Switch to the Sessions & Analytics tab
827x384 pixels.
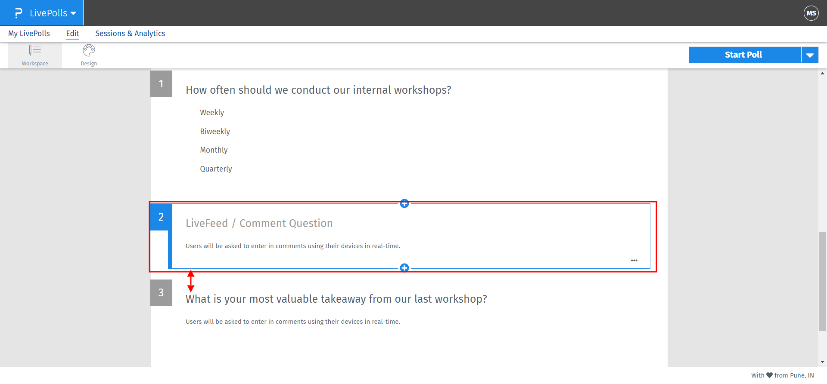click(130, 33)
